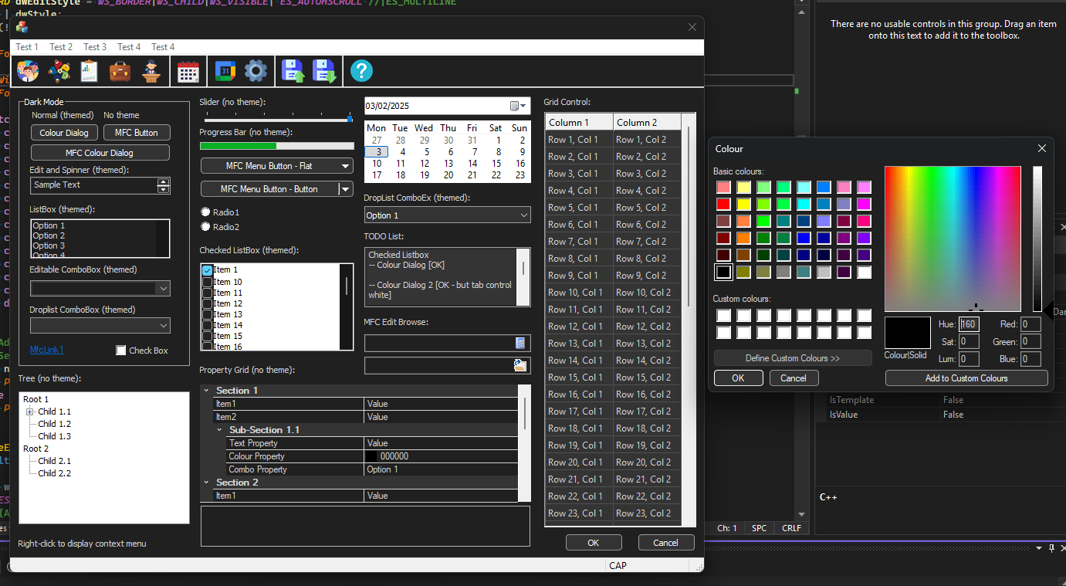Check Item 12 in the Checked ListBox
Image resolution: width=1066 pixels, height=586 pixels.
(207, 303)
